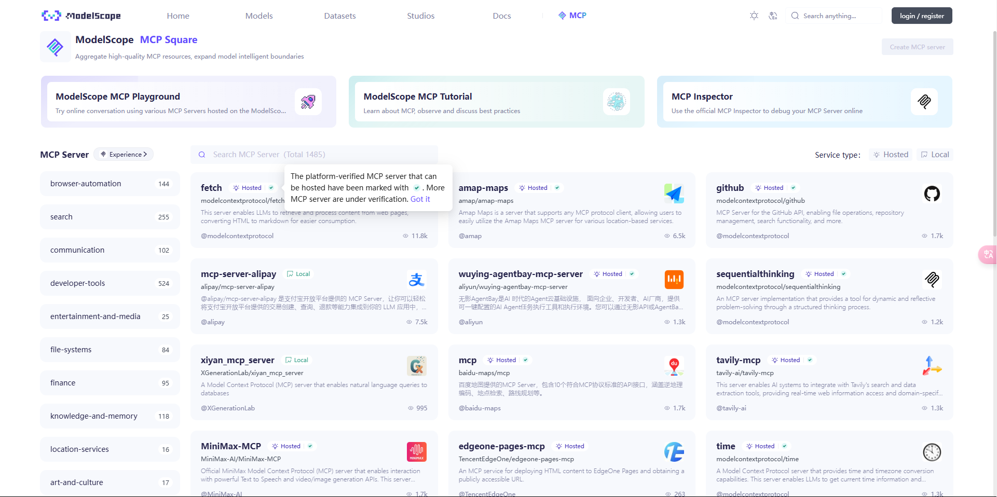Select the entertainment-and-media category
Screen dimensions: 997x497
click(x=110, y=316)
